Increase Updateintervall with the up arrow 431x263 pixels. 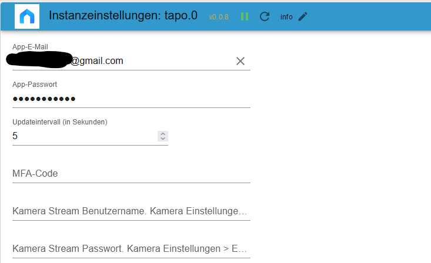click(x=162, y=133)
